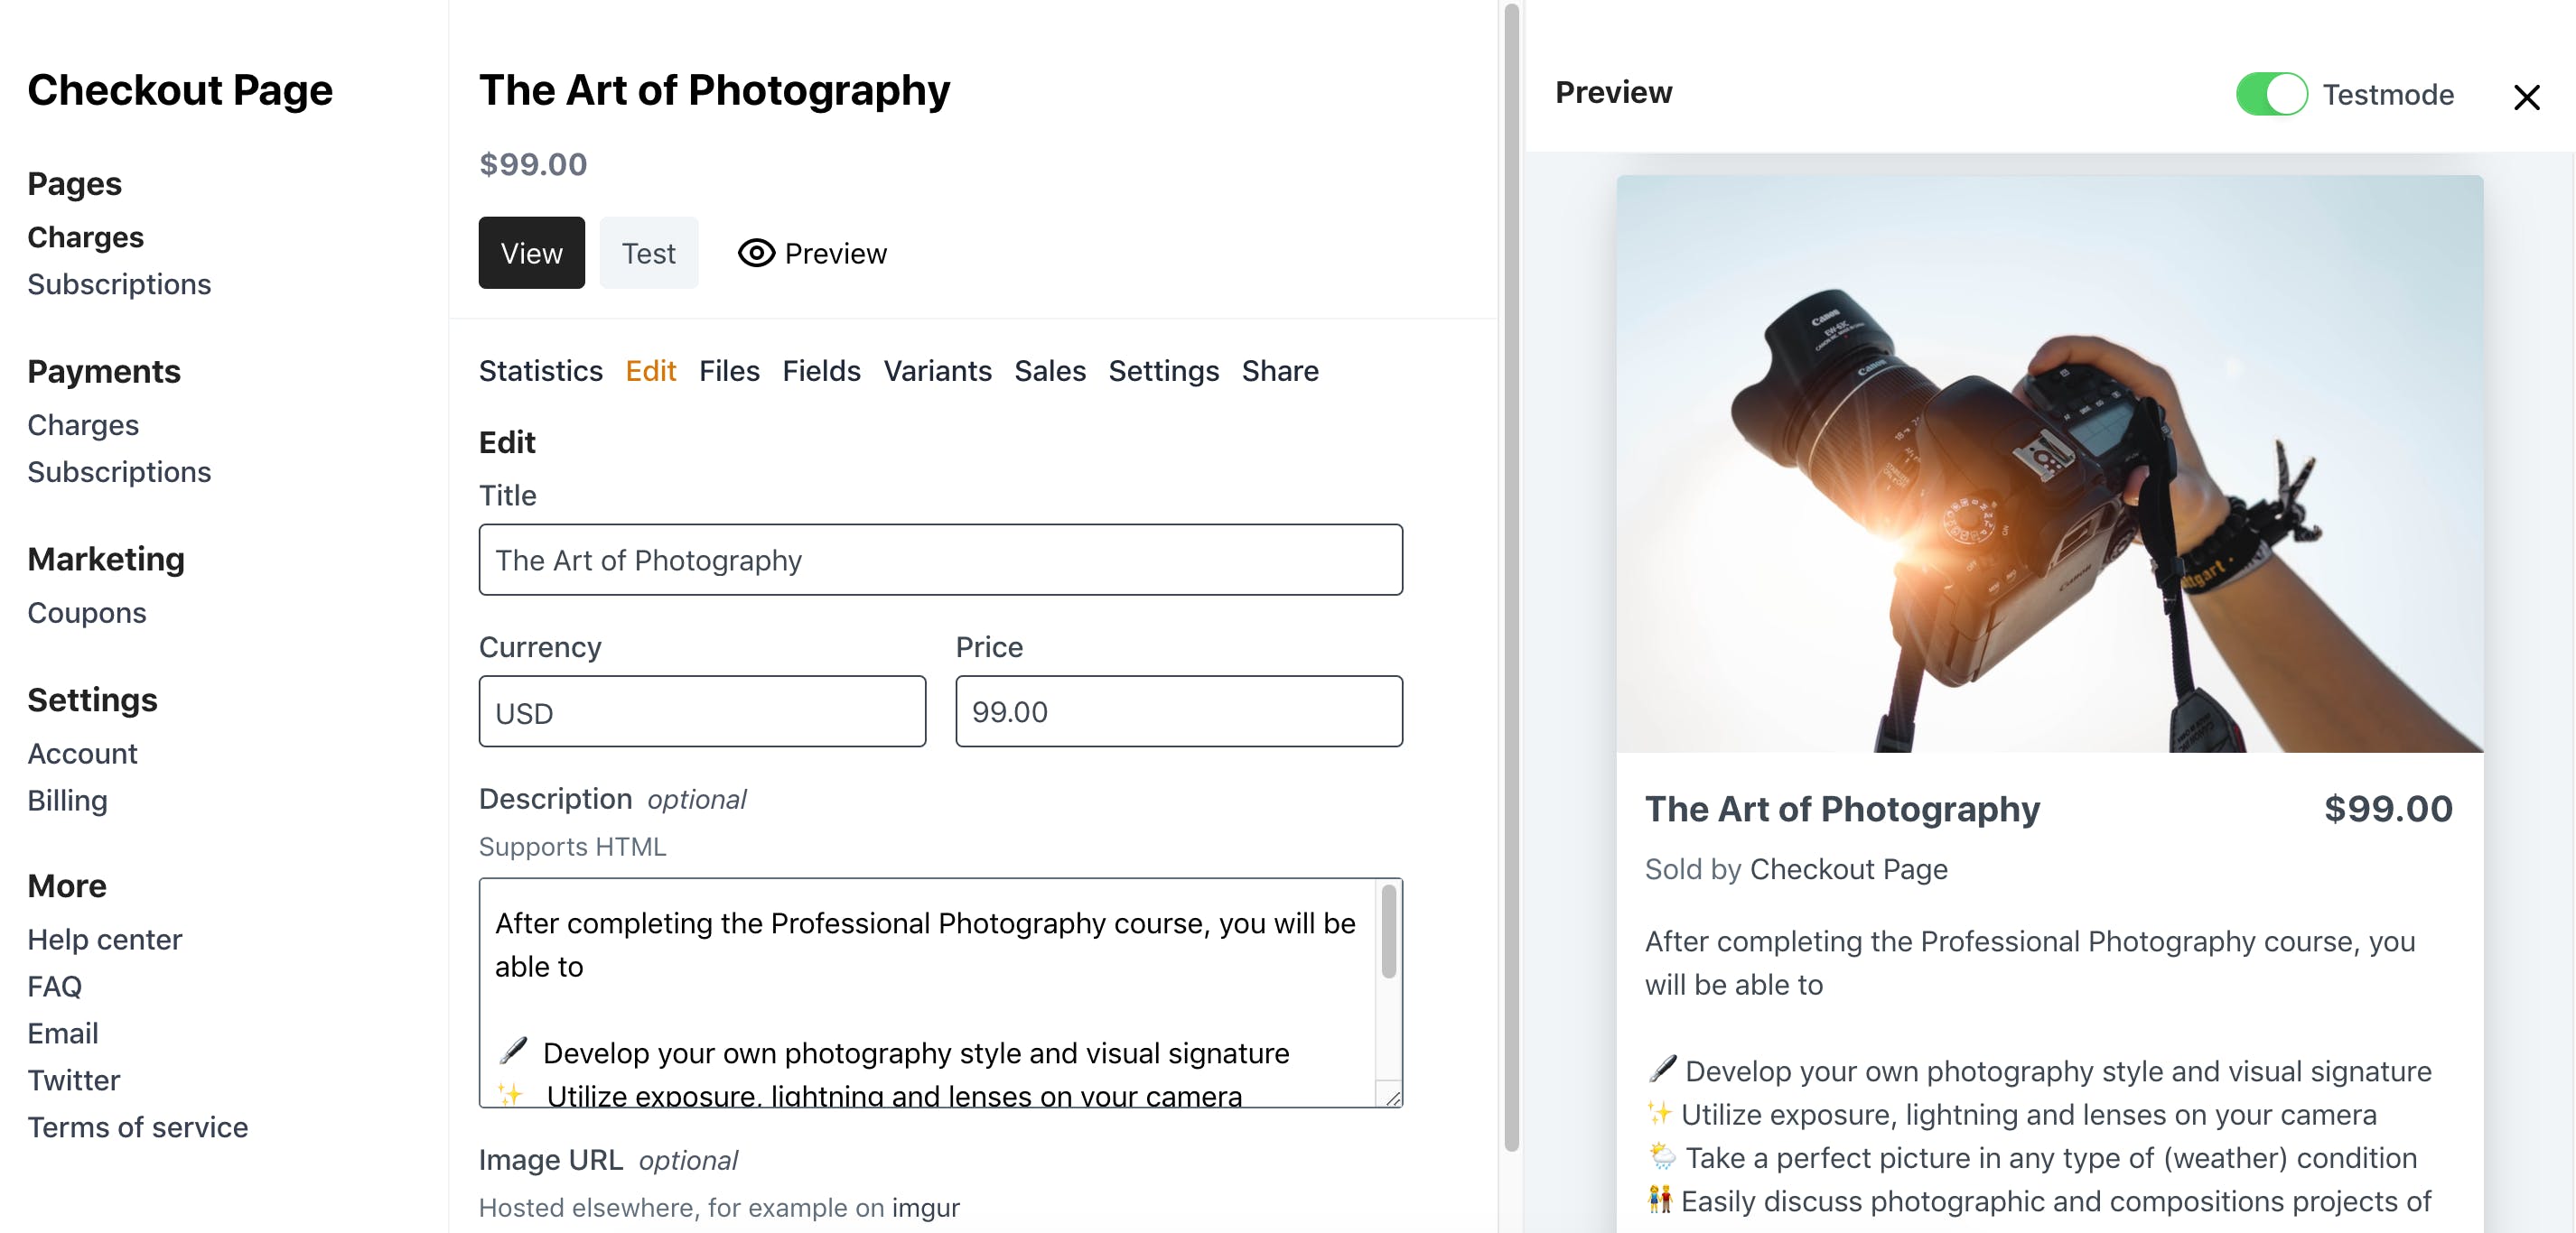Click the camera product image in preview
Viewport: 2576px width, 1233px height.
click(2049, 464)
